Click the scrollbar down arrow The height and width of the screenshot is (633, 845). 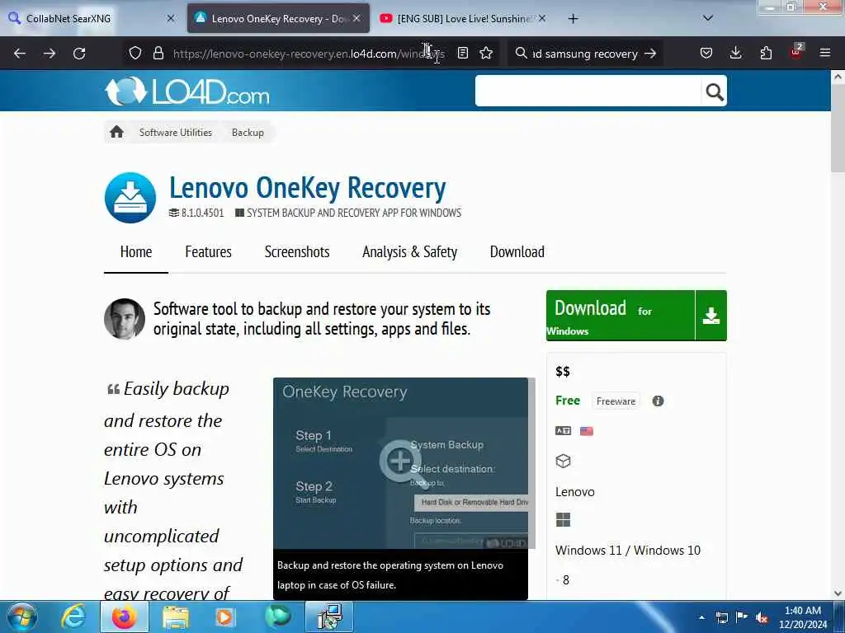click(x=838, y=593)
